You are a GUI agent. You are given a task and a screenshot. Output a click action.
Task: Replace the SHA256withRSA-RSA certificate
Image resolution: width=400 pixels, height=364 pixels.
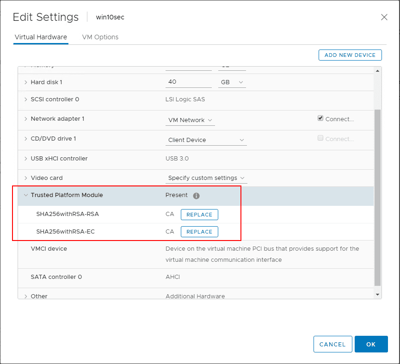coord(199,215)
